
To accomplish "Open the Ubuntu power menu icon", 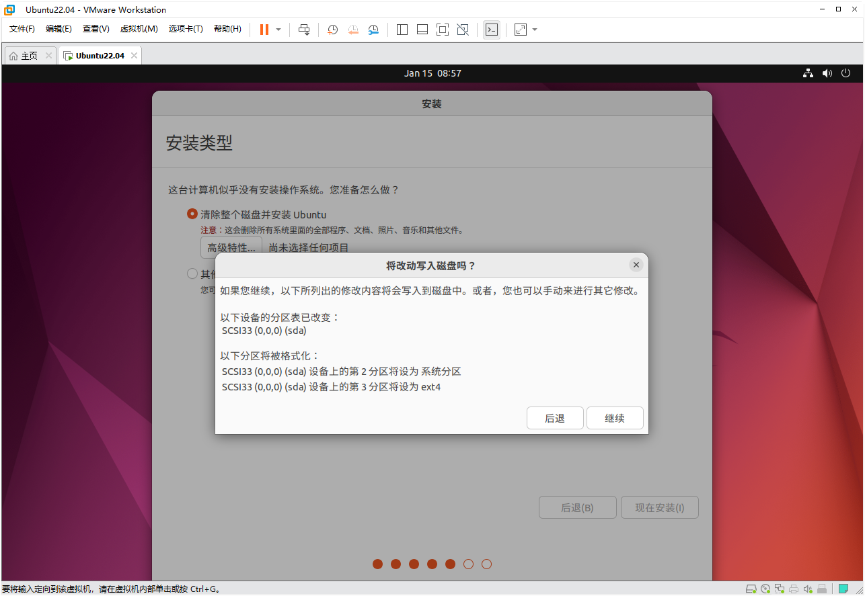I will [x=846, y=73].
